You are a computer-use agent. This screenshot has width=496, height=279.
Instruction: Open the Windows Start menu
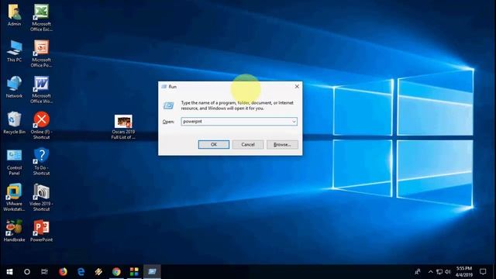click(9, 272)
